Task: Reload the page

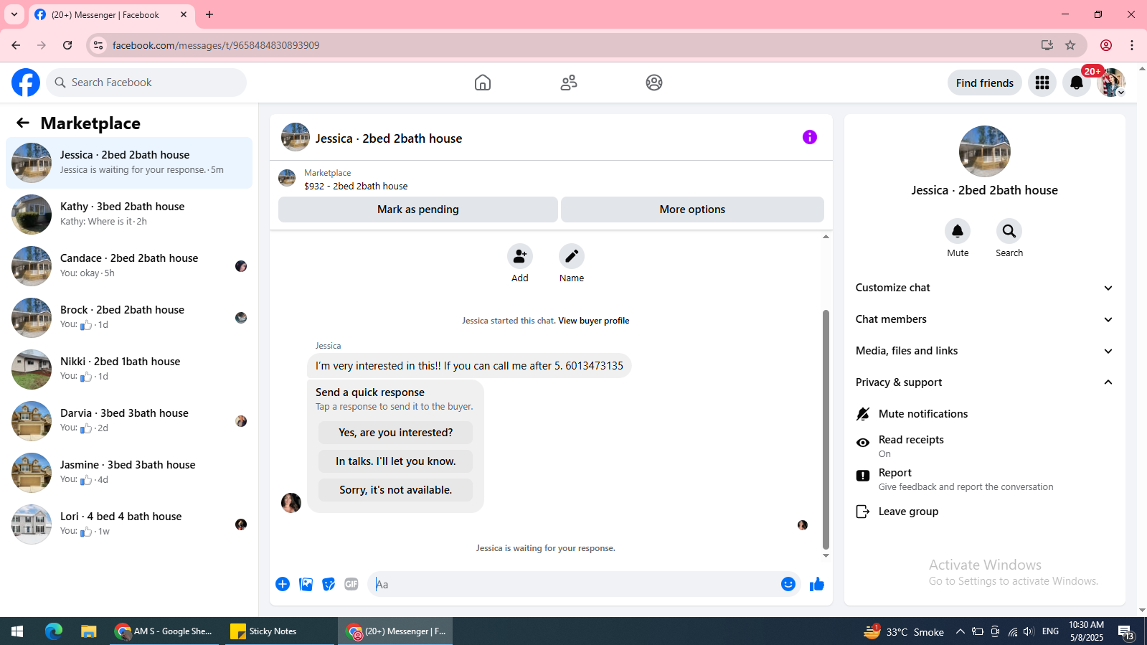Action: pos(67,45)
